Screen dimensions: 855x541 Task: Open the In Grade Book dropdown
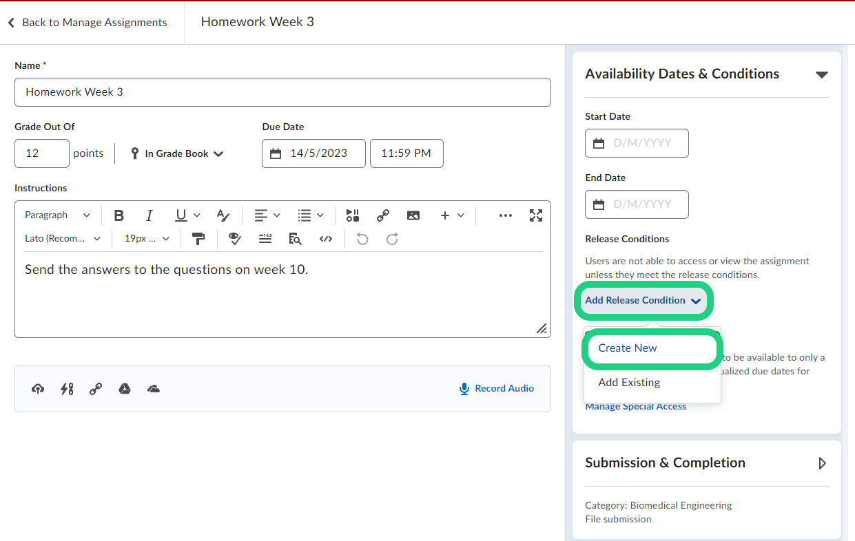[177, 153]
